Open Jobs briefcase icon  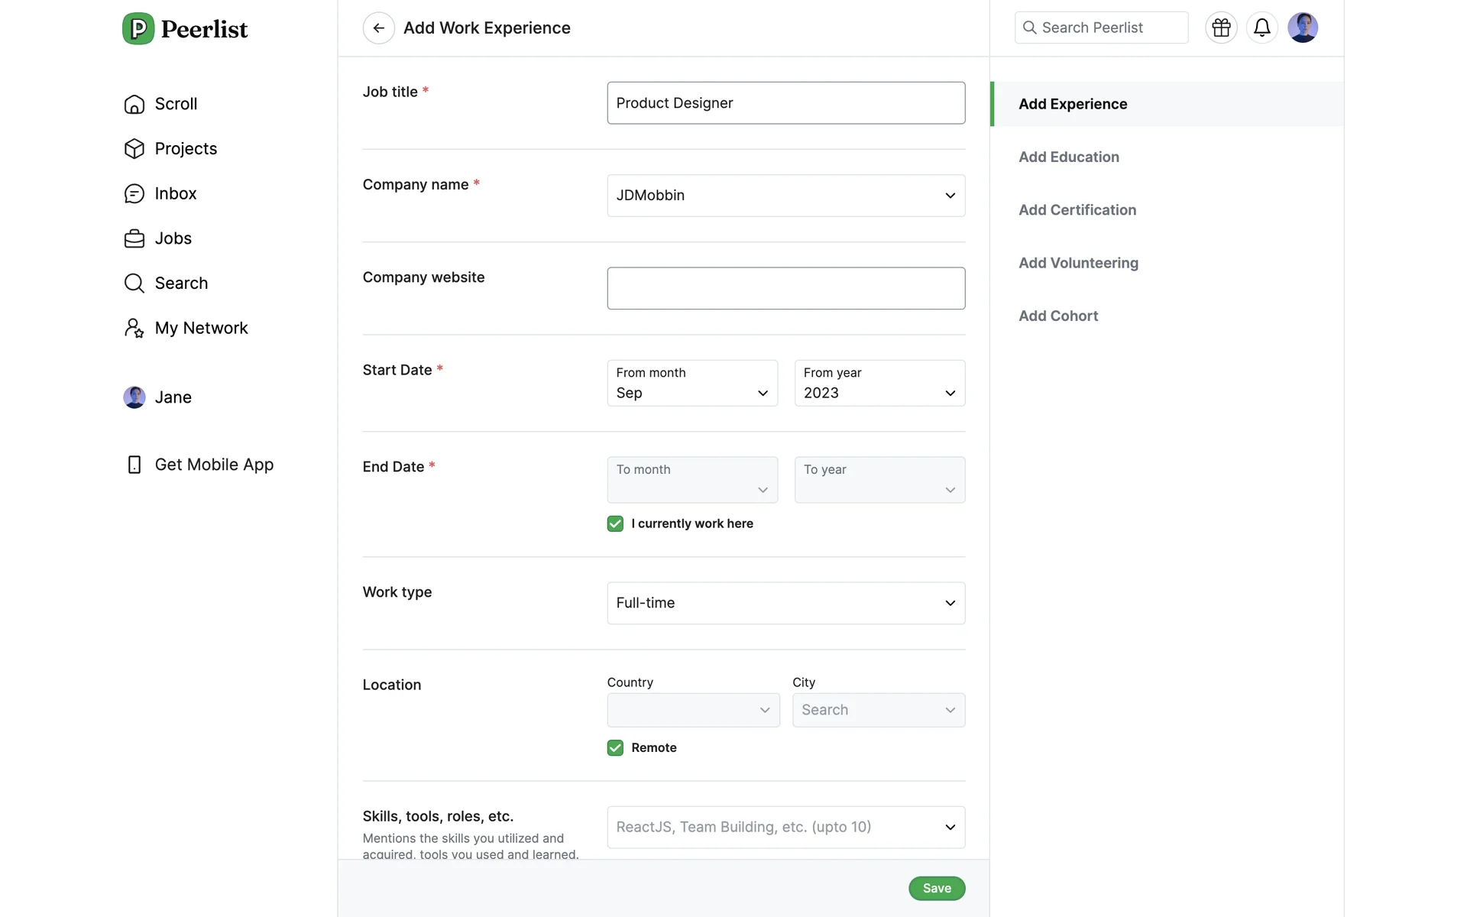tap(134, 238)
